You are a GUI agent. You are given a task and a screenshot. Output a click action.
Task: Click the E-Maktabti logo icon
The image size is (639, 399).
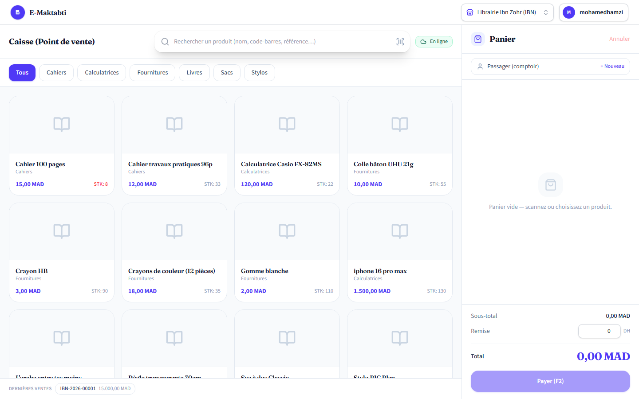[x=18, y=12]
